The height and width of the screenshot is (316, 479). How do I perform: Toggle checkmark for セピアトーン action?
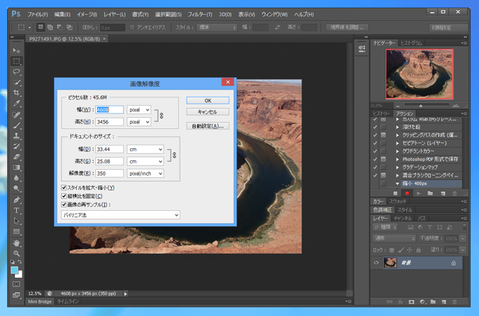pyautogui.click(x=375, y=143)
